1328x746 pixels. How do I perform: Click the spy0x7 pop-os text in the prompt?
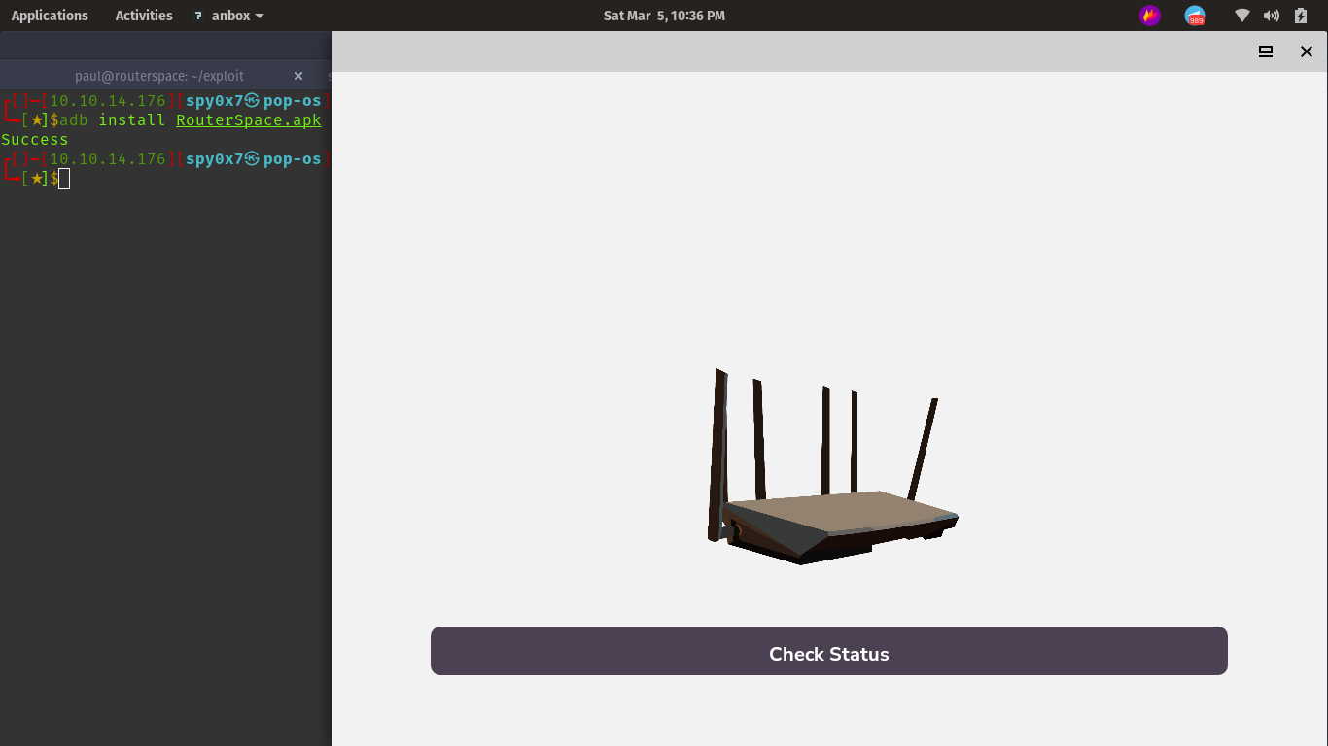point(255,158)
